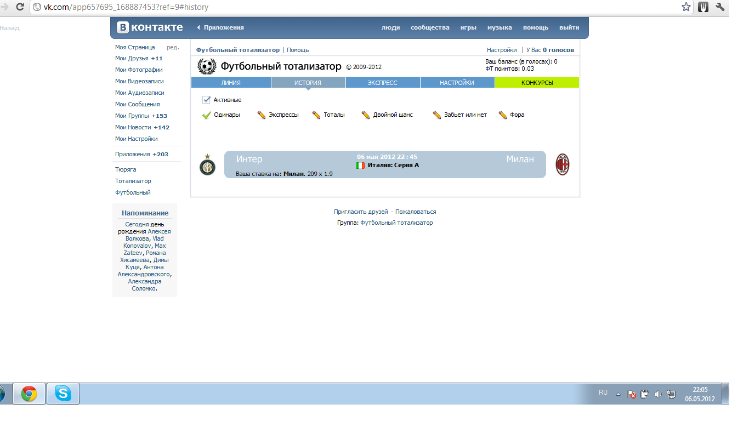
Task: Click the У Вас 0 голосов link
Action: click(550, 50)
